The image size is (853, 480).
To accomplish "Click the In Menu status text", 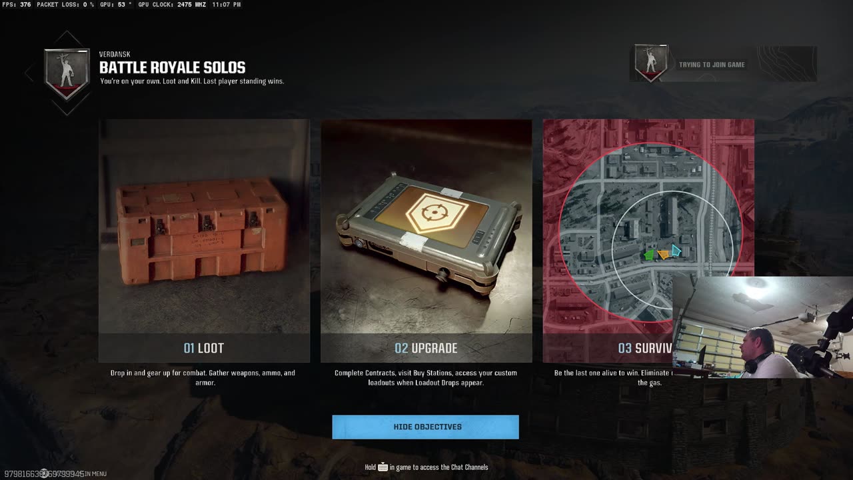I will point(95,474).
